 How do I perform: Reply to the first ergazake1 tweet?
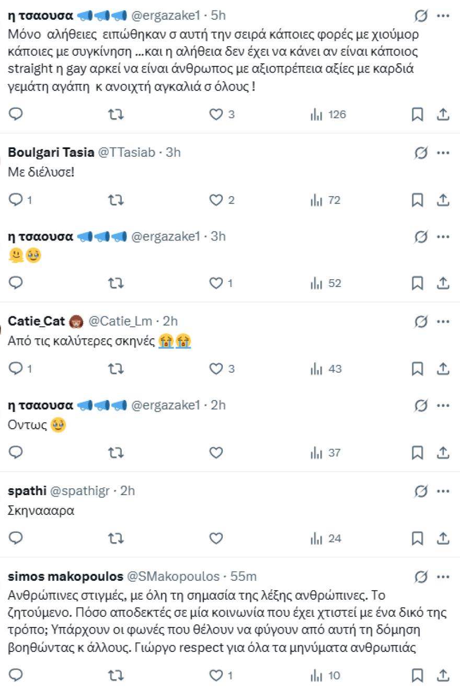coord(16,114)
